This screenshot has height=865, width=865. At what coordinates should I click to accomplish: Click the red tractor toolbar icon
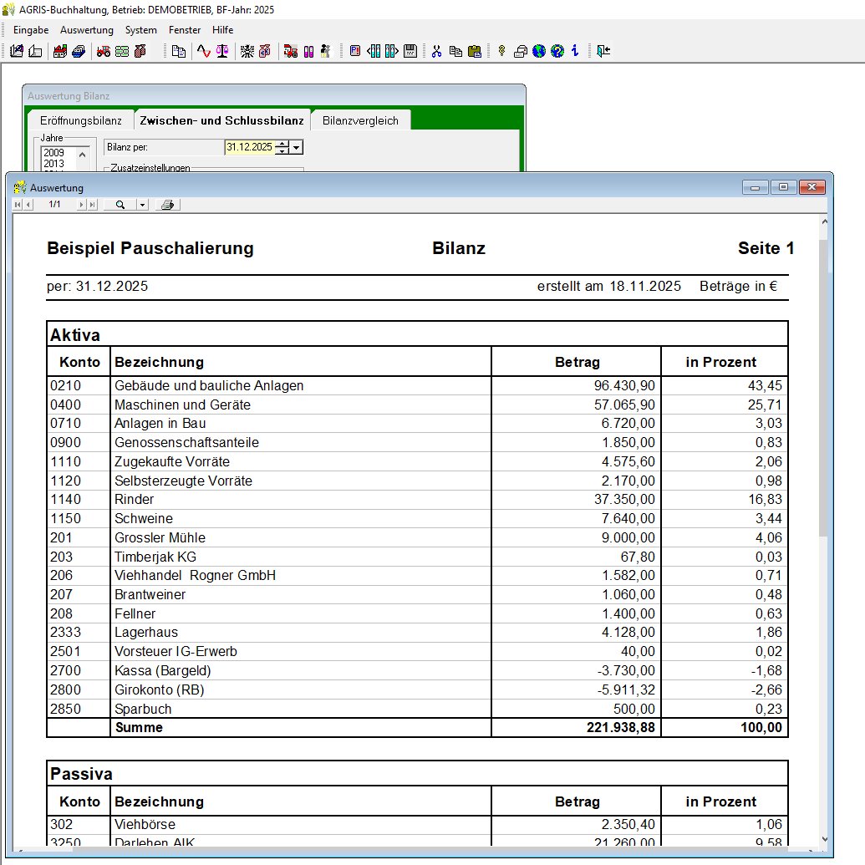point(104,51)
